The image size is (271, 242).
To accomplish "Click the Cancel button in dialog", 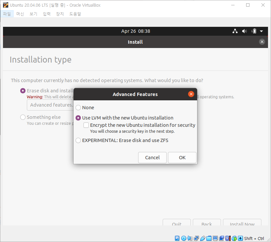I will (152, 158).
